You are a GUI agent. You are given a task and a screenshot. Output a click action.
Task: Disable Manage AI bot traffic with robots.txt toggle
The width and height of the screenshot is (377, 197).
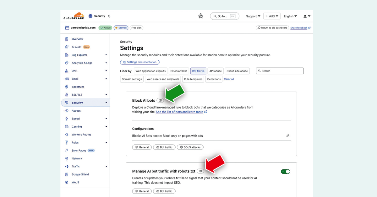(x=286, y=171)
